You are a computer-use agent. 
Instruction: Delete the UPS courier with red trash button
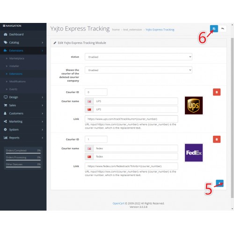tap(217, 92)
